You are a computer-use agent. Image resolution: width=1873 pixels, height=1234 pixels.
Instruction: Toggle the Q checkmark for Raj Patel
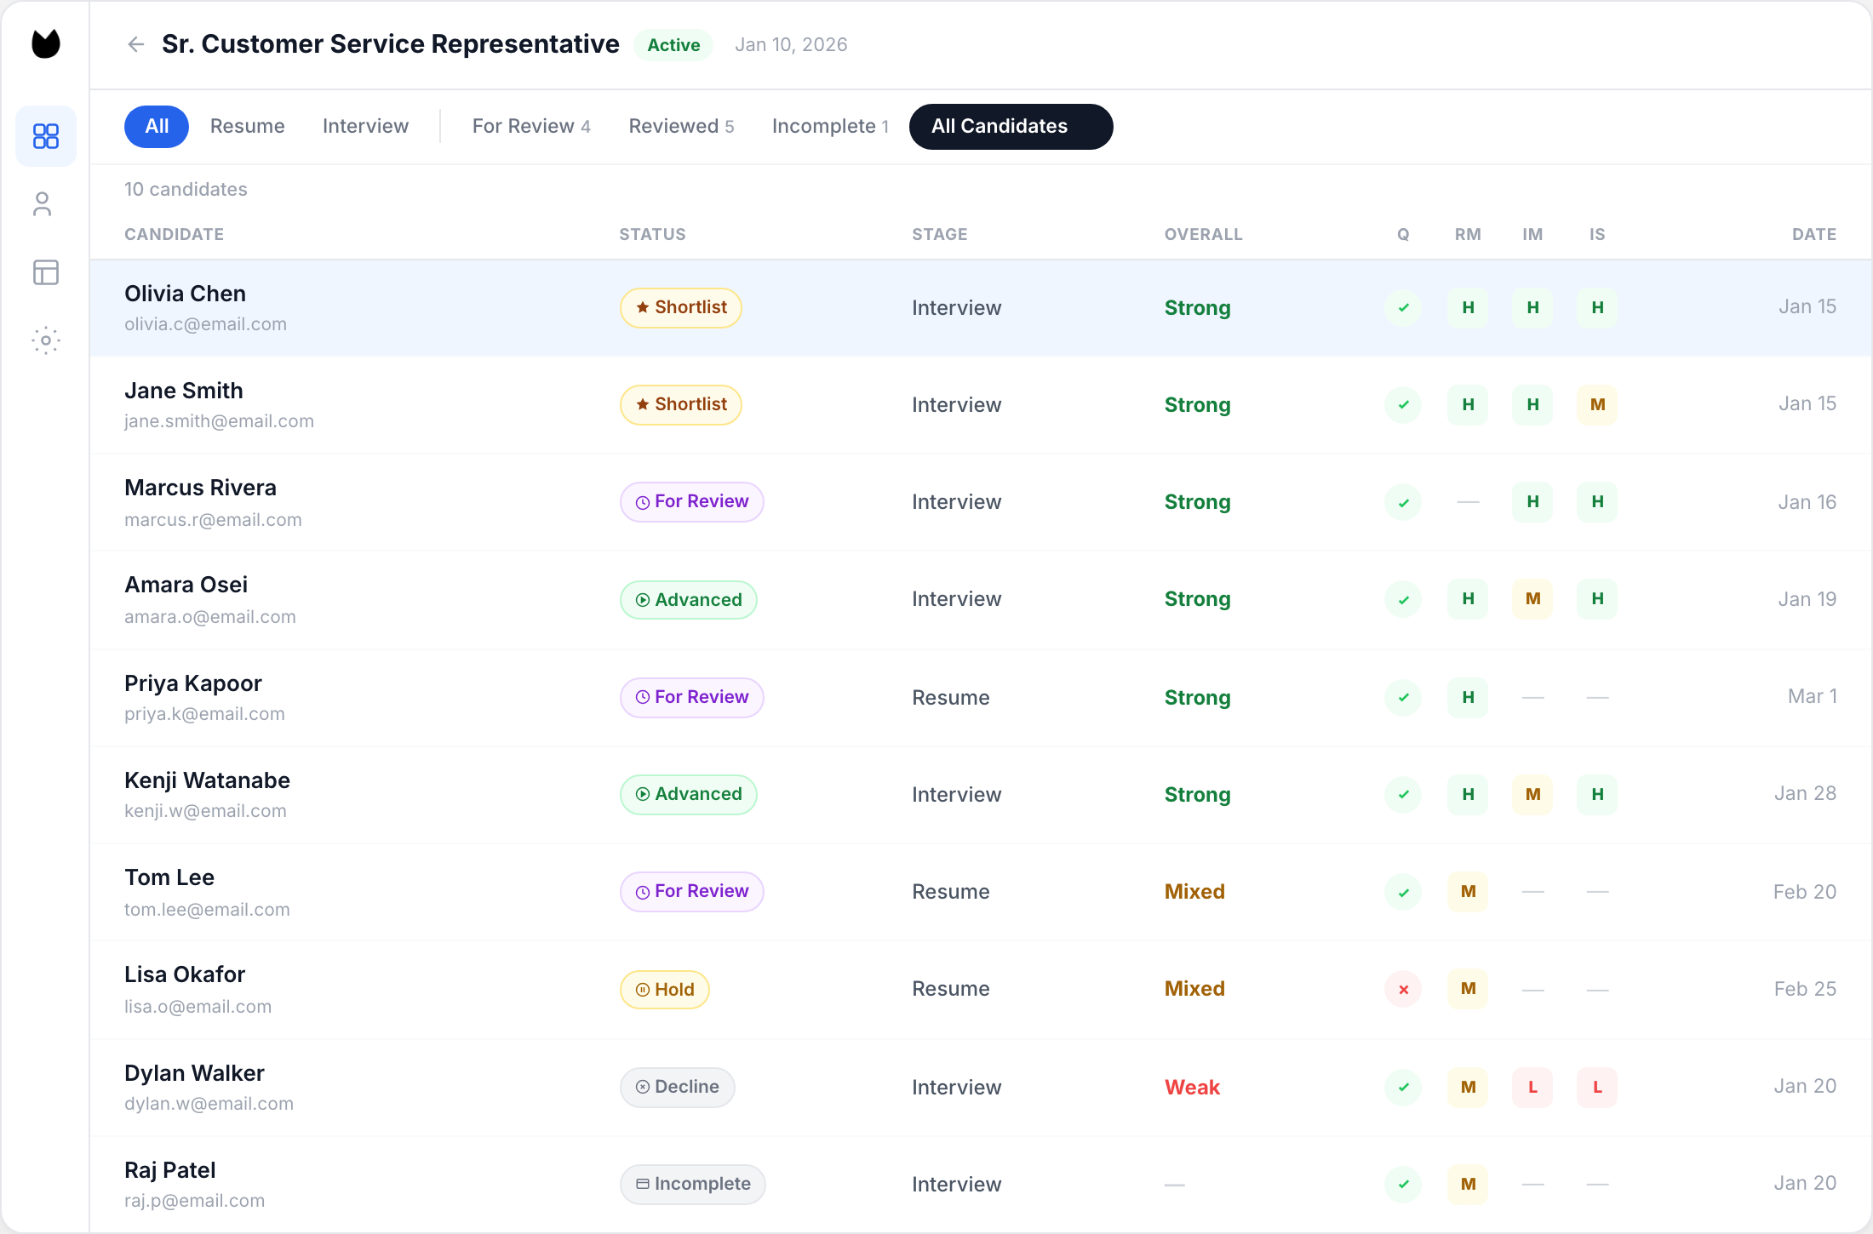tap(1402, 1184)
